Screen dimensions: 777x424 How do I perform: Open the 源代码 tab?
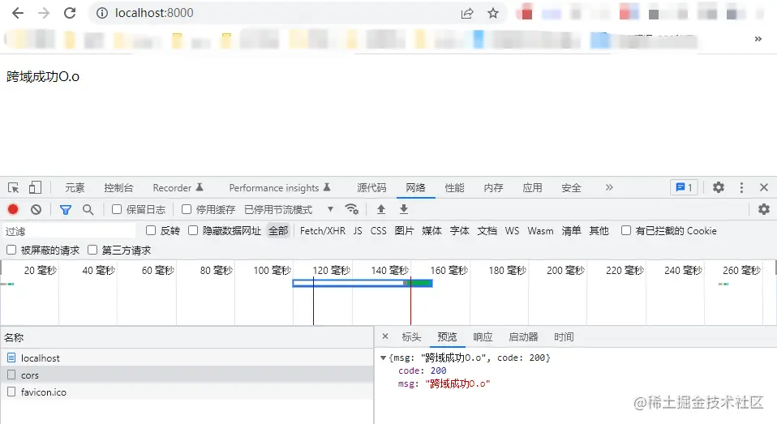coord(371,188)
